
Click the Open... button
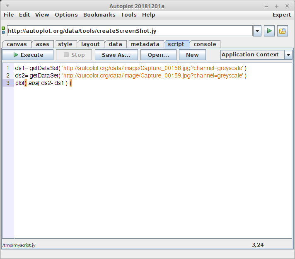158,55
